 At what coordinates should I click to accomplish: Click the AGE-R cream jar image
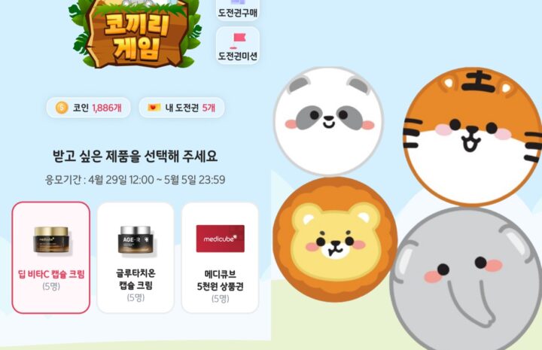(x=135, y=240)
